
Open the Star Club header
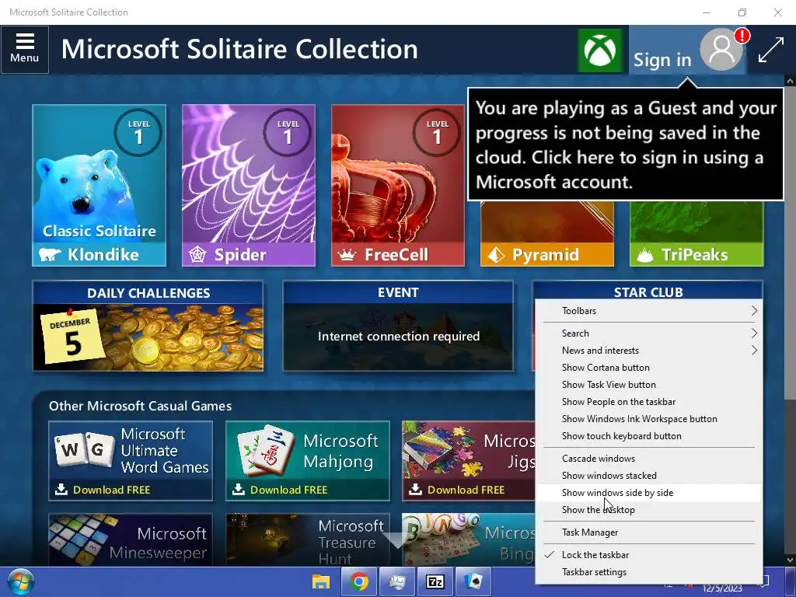point(648,291)
